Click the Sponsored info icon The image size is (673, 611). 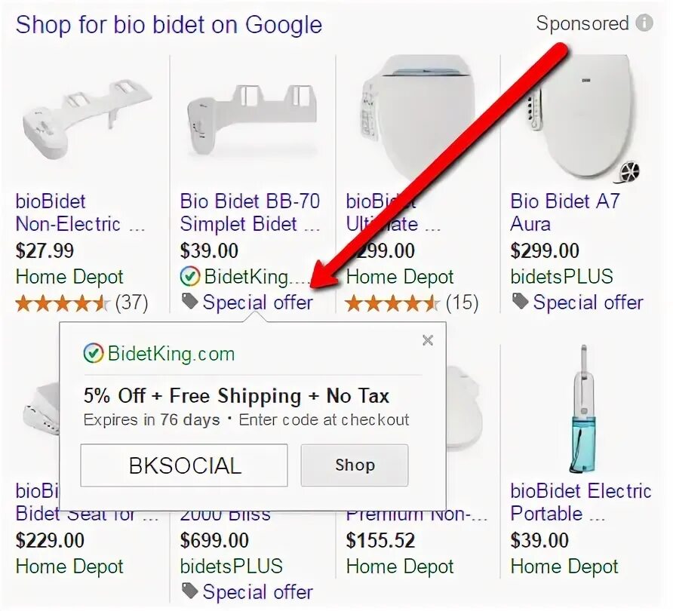tap(644, 23)
